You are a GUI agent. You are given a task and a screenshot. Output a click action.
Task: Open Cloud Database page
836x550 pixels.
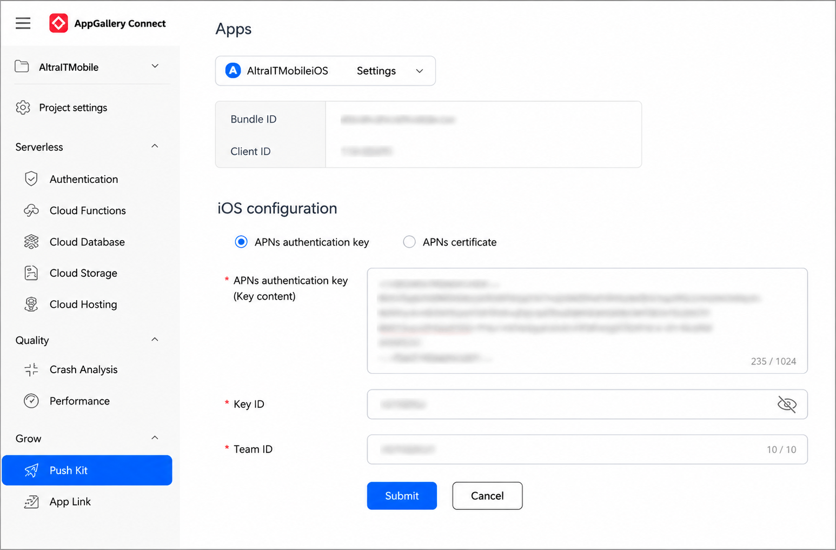[87, 242]
